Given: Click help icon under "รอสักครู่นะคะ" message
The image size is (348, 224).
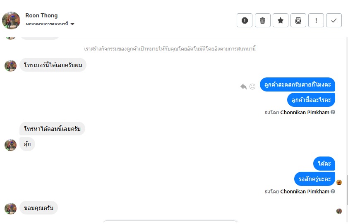Looking at the screenshot, I should click(333, 192).
